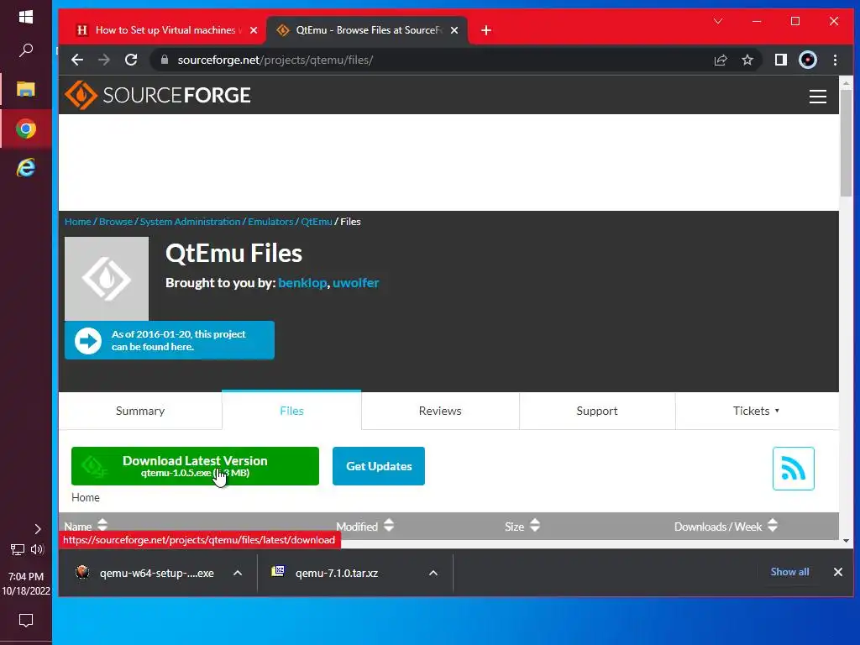Image resolution: width=860 pixels, height=645 pixels.
Task: Open the Action Center notifications icon
Action: click(x=26, y=621)
